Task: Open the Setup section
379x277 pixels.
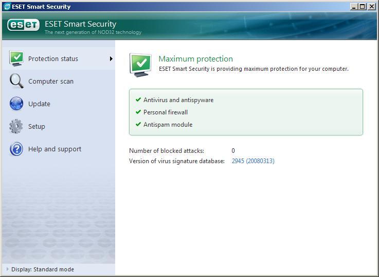Action: pyautogui.click(x=59, y=126)
